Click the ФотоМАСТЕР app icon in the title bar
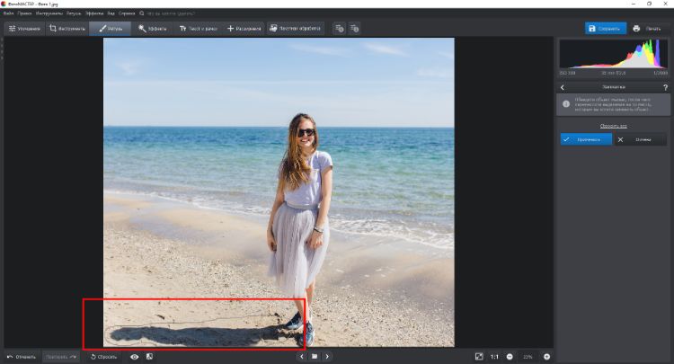 (x=4, y=4)
